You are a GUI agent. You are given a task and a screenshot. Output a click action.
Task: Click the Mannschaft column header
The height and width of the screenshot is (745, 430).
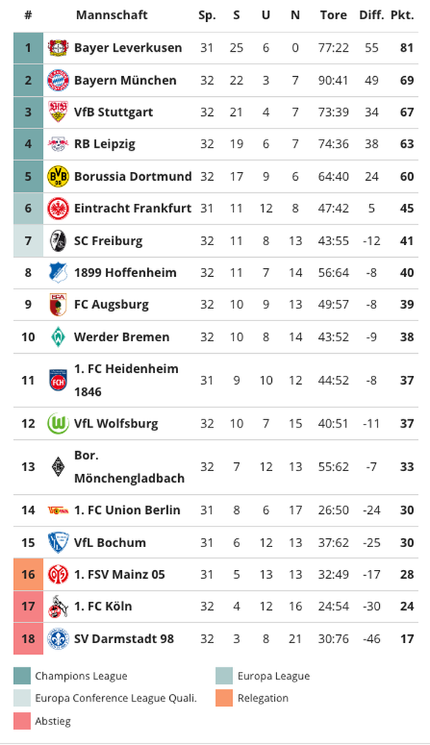point(112,16)
